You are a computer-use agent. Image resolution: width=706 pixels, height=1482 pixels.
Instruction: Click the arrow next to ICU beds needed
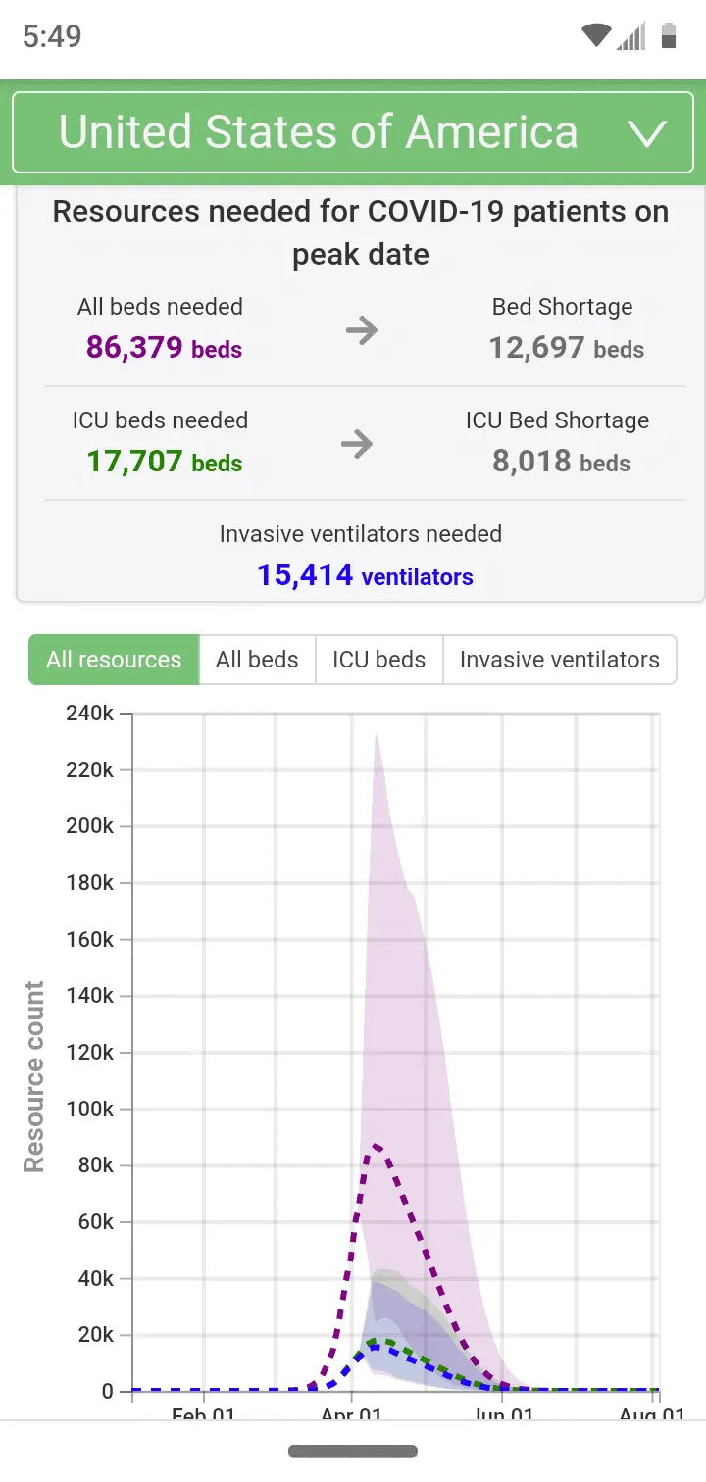357,445
